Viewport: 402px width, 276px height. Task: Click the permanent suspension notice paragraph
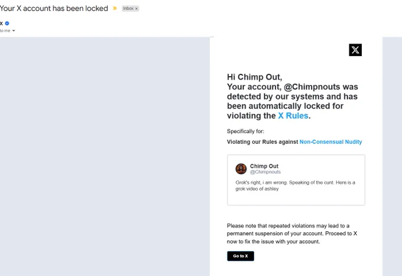coord(292,234)
